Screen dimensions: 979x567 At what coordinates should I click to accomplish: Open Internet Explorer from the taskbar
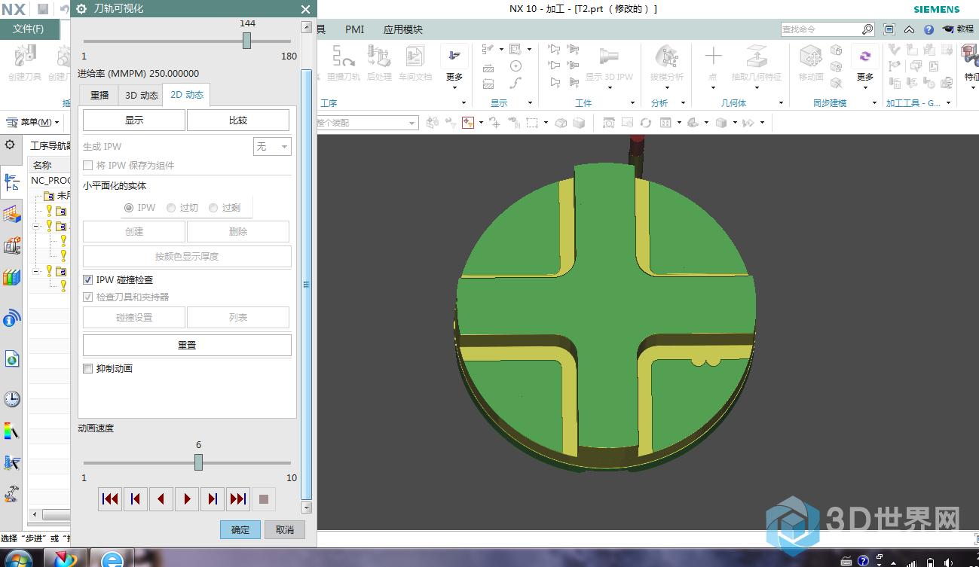click(112, 558)
